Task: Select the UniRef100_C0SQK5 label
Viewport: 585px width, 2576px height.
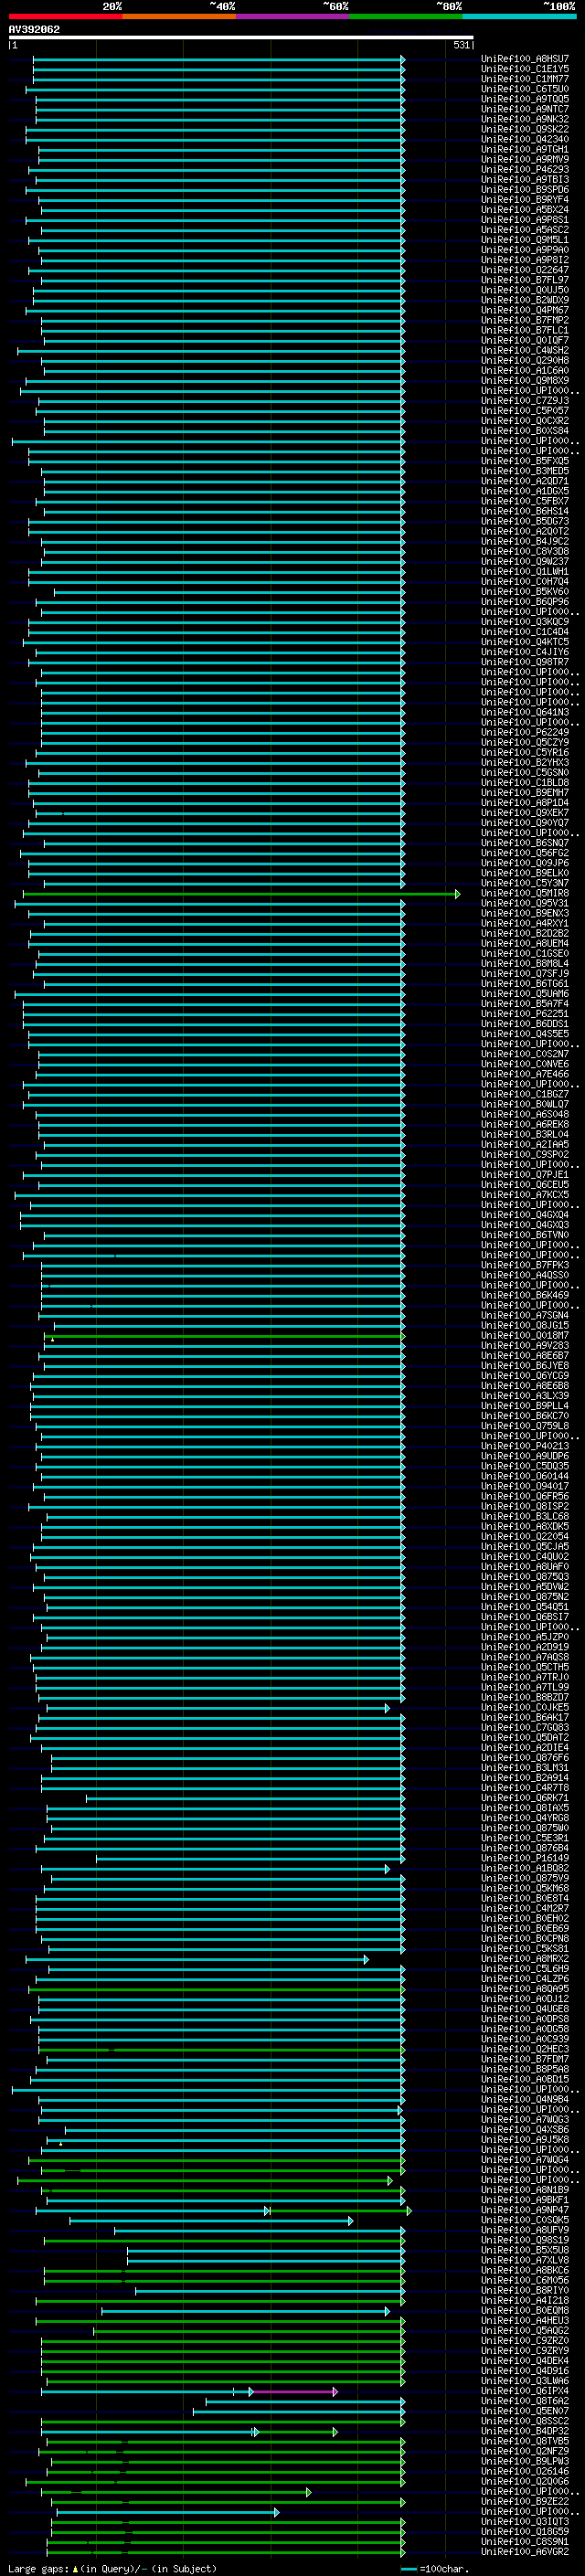Action: pos(525,2220)
